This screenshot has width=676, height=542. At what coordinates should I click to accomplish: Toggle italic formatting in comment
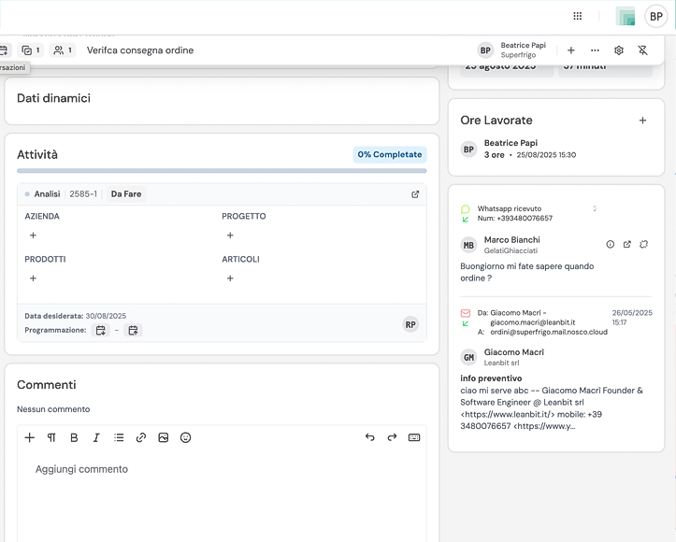click(96, 437)
